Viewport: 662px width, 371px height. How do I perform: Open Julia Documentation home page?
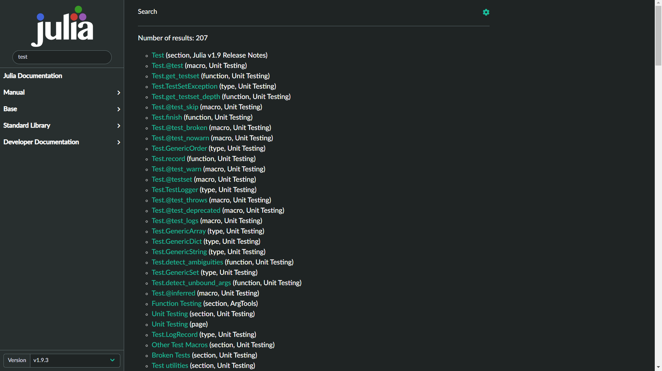(x=33, y=76)
